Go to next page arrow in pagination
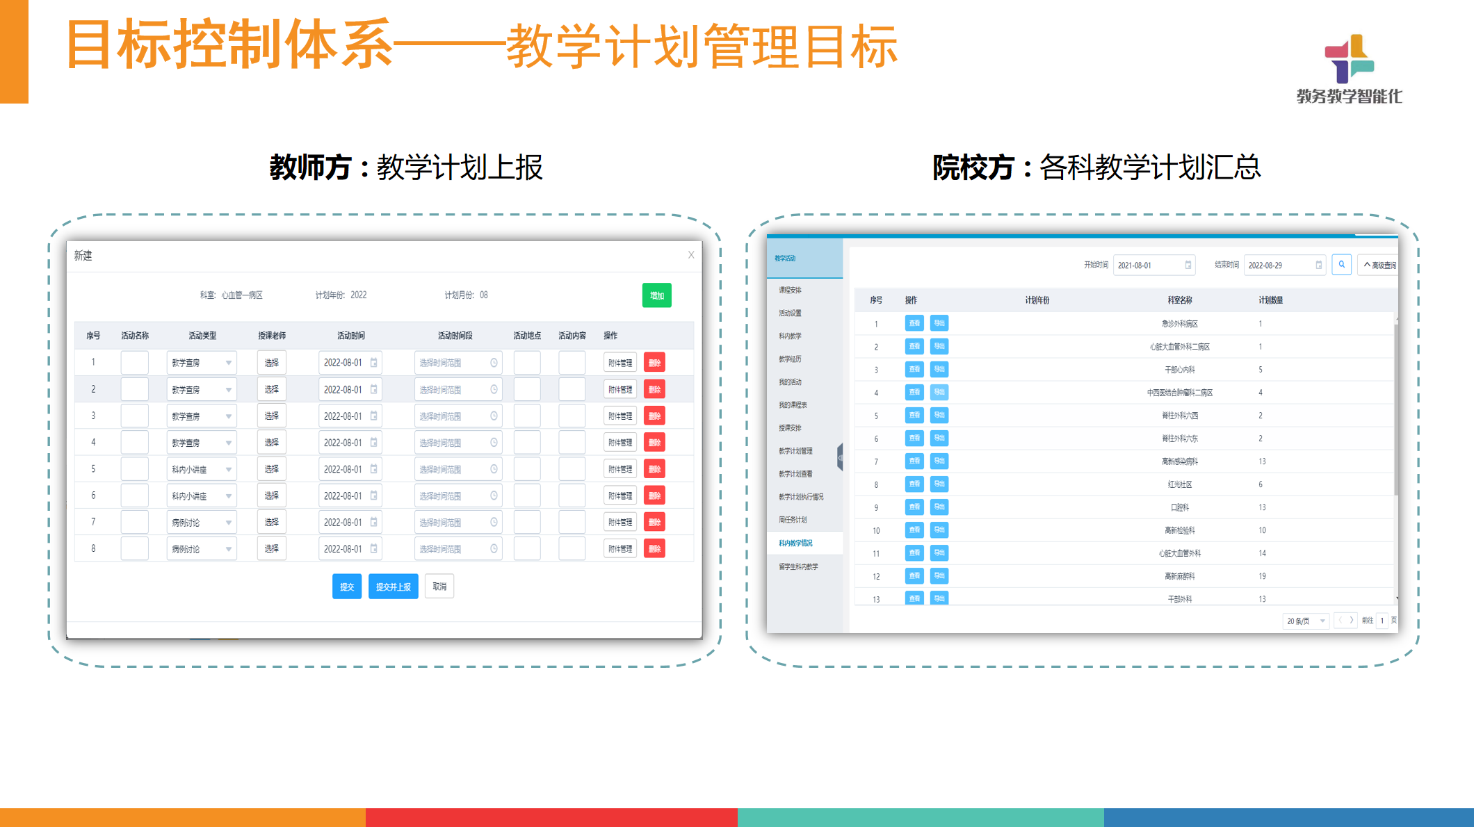The image size is (1474, 827). tap(1351, 620)
